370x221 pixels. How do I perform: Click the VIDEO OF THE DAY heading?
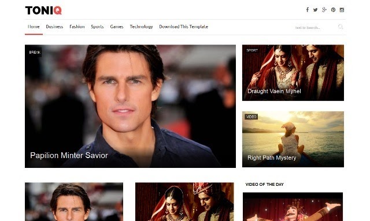265,184
